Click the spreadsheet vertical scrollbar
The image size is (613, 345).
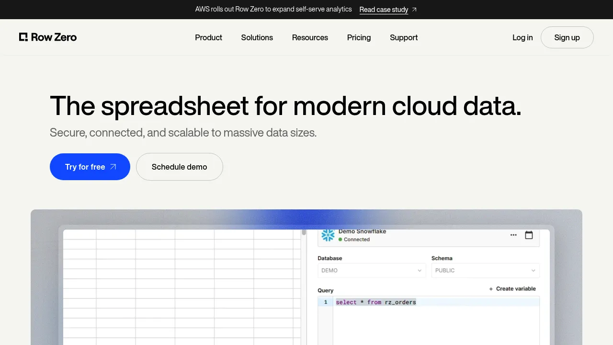point(304,232)
